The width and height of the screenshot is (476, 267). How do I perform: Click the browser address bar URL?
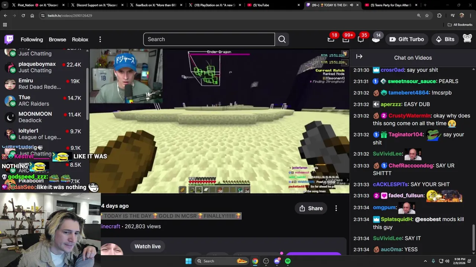[70, 16]
